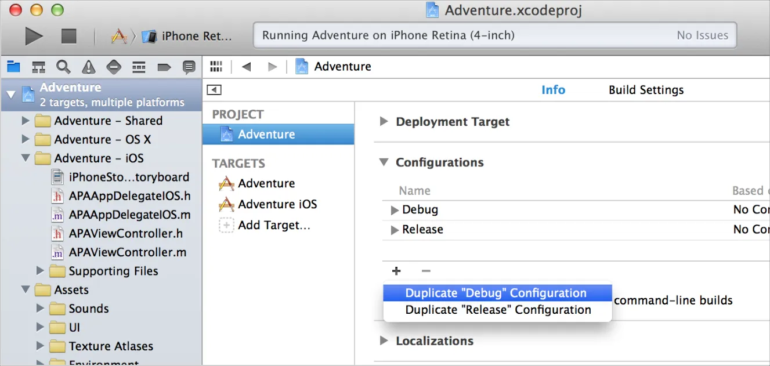Expand the Deployment Target section

pyautogui.click(x=384, y=122)
